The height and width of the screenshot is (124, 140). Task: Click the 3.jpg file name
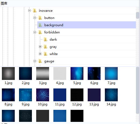(x=43, y=83)
